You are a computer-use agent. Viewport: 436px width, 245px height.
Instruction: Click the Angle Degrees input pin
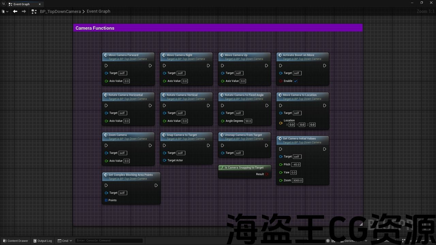point(222,121)
